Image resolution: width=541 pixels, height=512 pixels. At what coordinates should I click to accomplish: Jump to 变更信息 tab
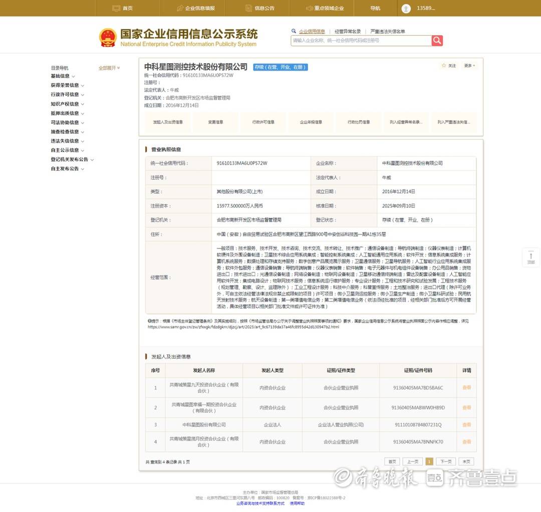click(215, 122)
